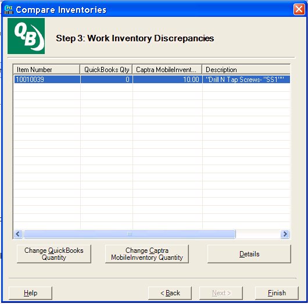Click the Captra quantity cell showing 10.00

point(168,80)
